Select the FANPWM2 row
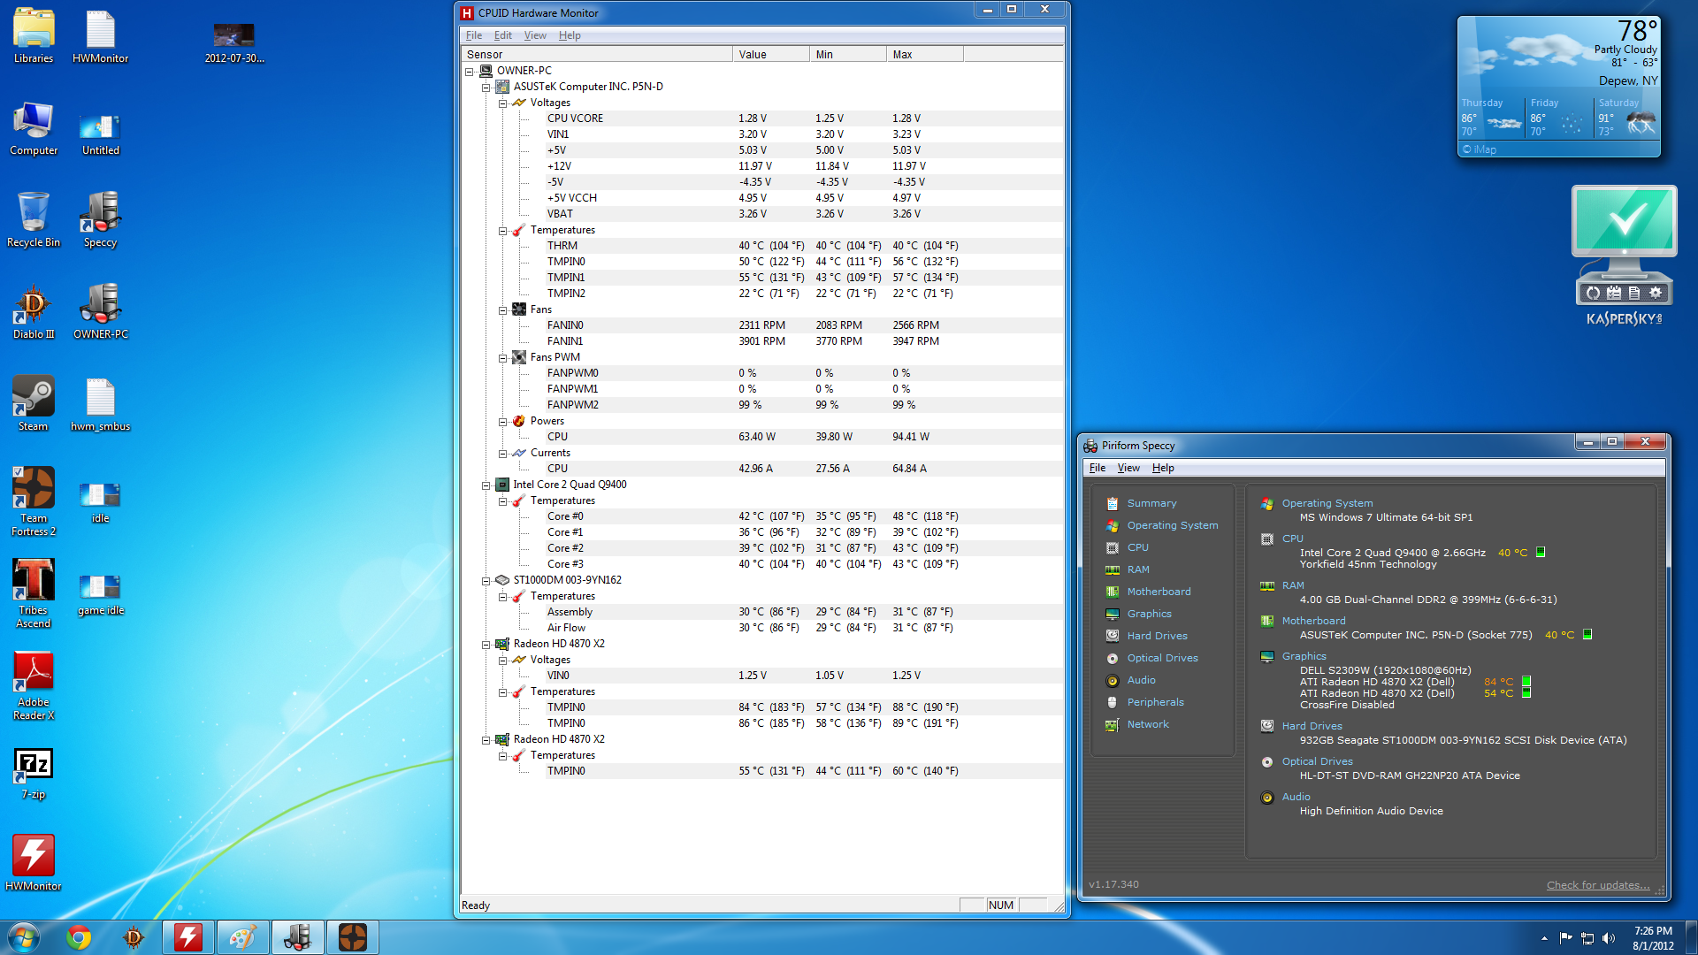Viewport: 1698px width, 955px height. pyautogui.click(x=762, y=405)
